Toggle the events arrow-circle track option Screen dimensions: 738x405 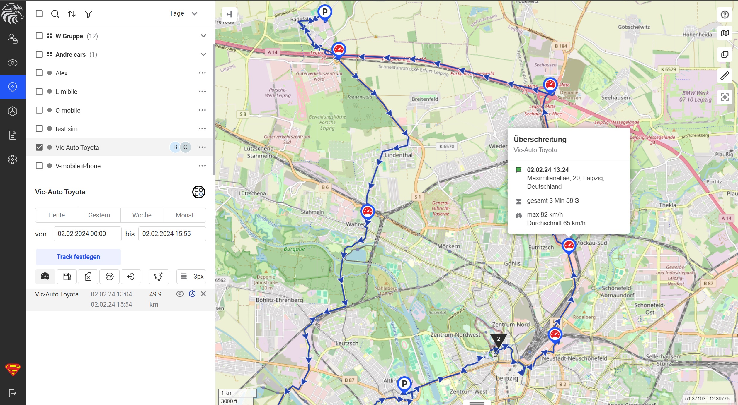131,276
